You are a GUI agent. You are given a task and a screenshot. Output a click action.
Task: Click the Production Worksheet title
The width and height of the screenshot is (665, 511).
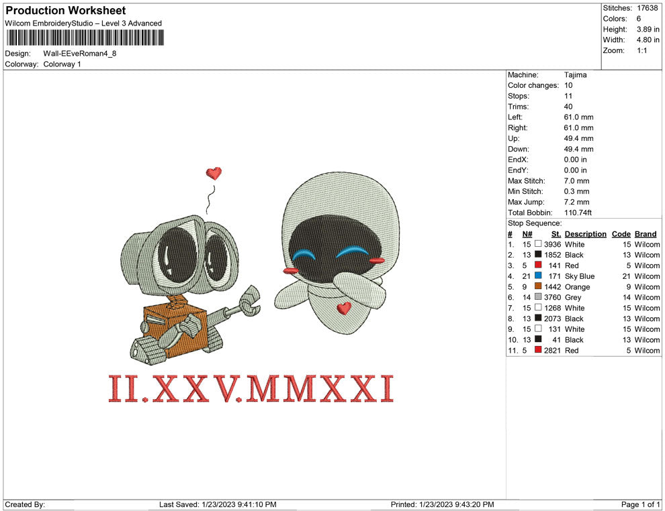pyautogui.click(x=66, y=11)
